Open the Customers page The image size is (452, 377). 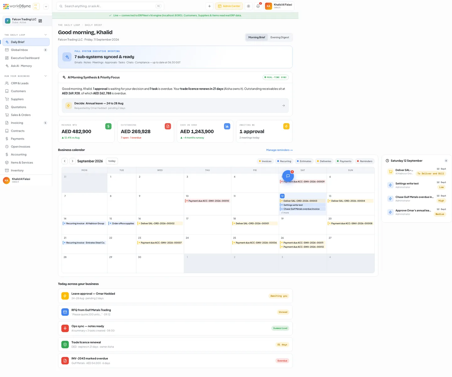[26, 91]
